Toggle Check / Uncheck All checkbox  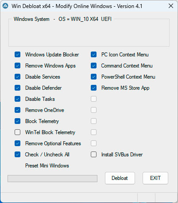18,155
